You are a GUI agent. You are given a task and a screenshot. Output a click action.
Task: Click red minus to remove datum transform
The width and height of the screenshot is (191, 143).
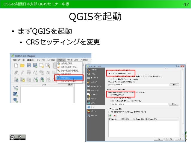(x=115, y=116)
